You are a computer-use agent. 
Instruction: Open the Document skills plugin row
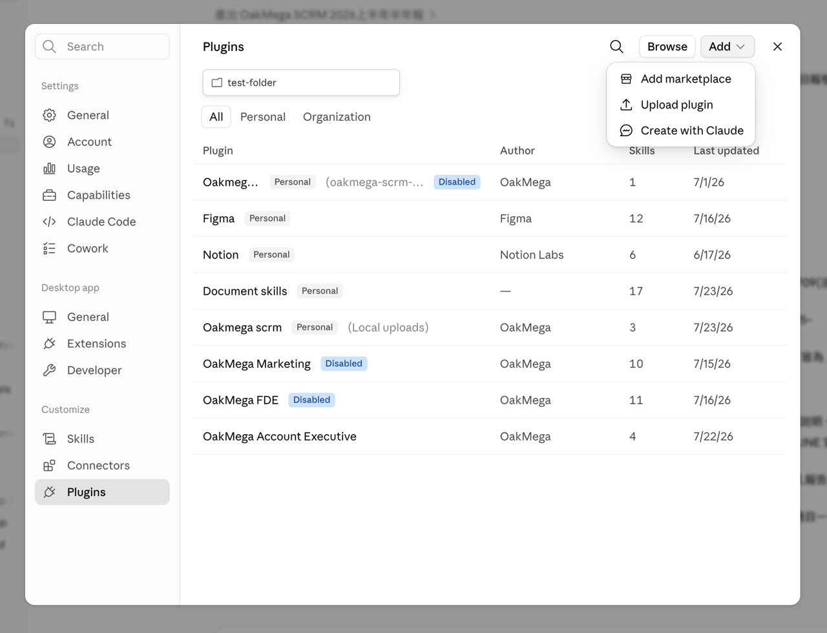tap(490, 291)
